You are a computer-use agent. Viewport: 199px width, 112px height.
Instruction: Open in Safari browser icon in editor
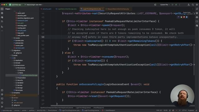(187, 17)
